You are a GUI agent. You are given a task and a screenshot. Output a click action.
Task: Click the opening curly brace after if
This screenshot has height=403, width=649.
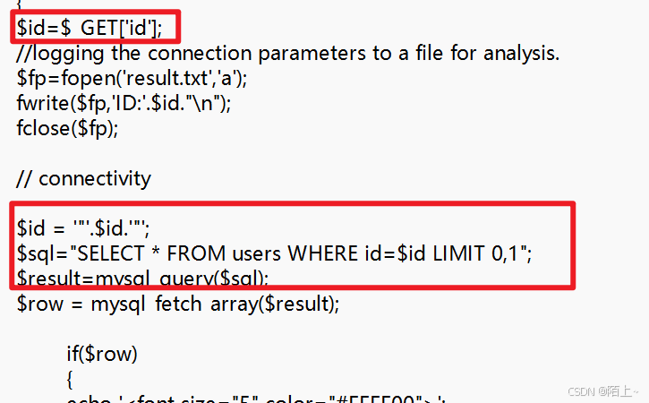click(x=70, y=380)
